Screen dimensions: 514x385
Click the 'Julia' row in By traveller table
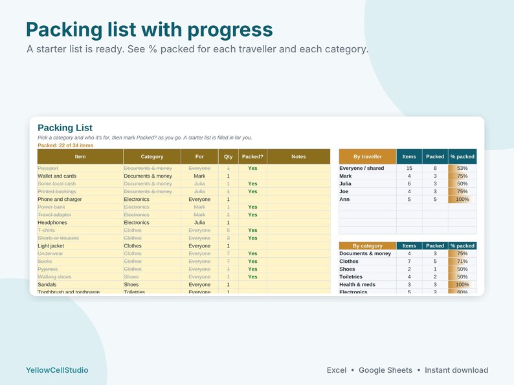[x=408, y=184]
